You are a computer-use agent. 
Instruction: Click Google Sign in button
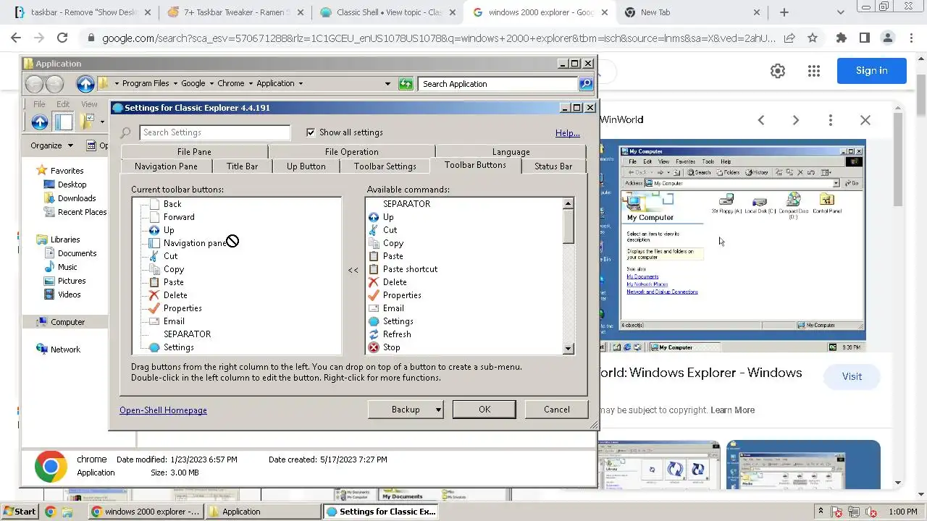[x=871, y=70]
